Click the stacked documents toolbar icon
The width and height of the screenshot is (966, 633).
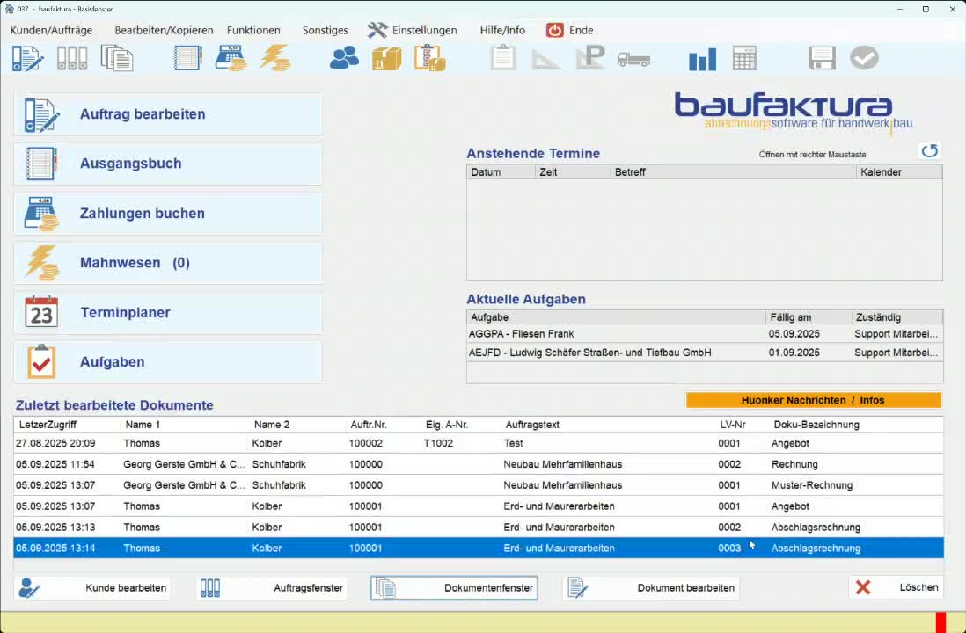[x=117, y=59]
